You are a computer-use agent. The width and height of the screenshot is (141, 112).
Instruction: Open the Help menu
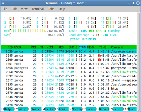(62, 9)
